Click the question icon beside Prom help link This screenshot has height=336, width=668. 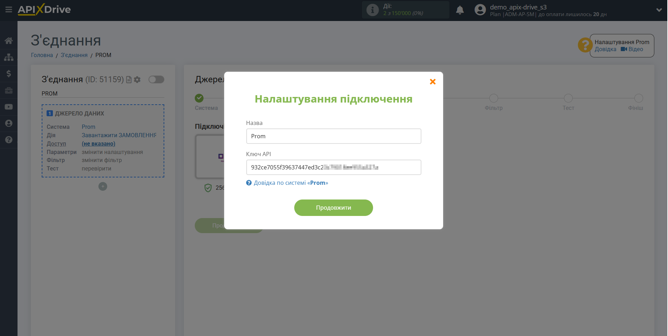[x=249, y=183]
